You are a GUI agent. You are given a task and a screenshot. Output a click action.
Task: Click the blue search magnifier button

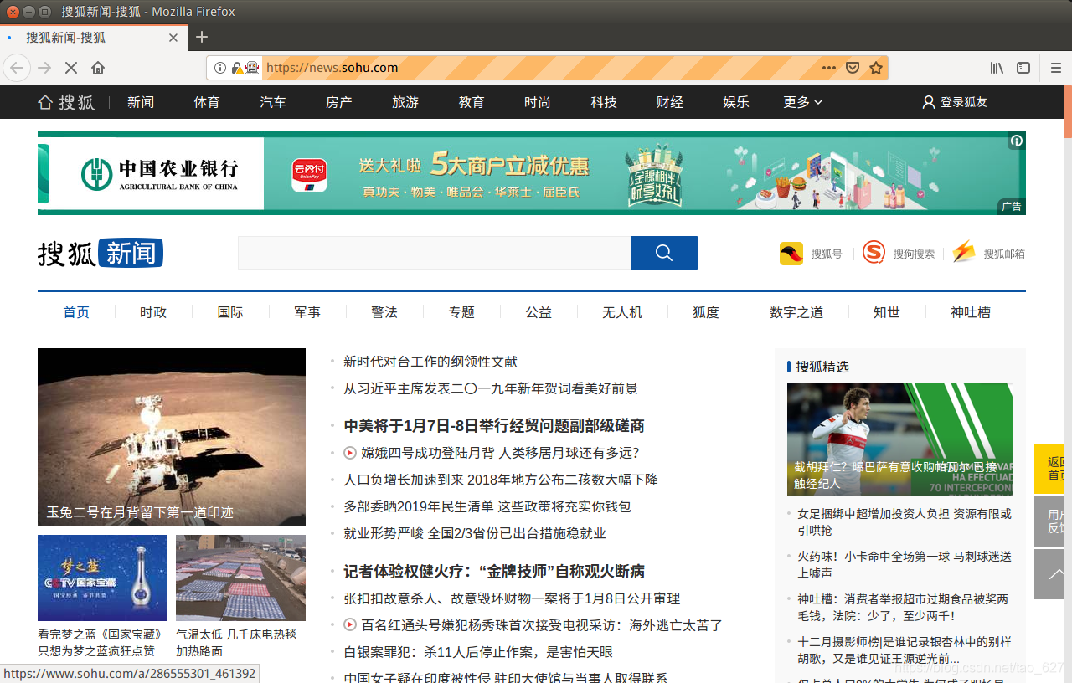pos(664,253)
